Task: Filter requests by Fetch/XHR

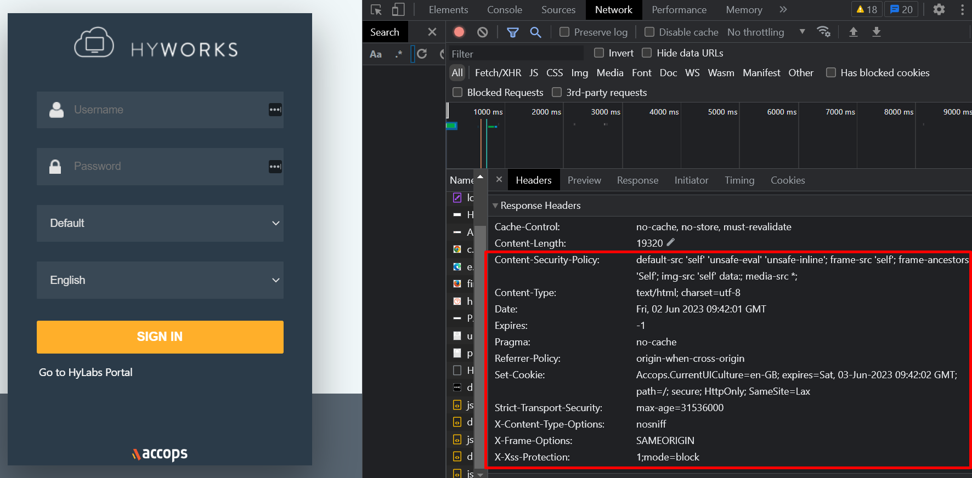Action: click(x=498, y=73)
